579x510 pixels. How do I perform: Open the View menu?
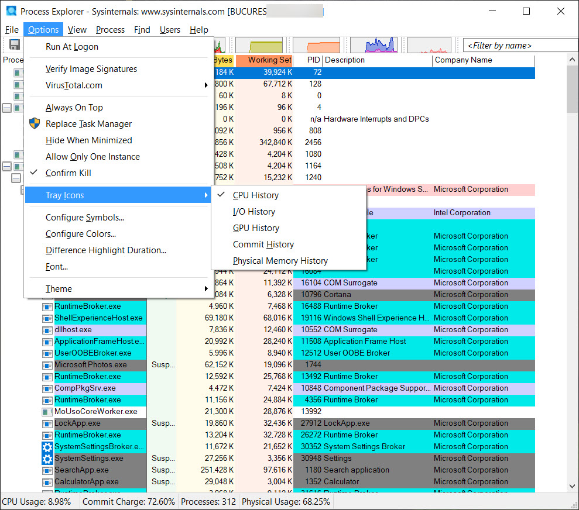pyautogui.click(x=77, y=29)
